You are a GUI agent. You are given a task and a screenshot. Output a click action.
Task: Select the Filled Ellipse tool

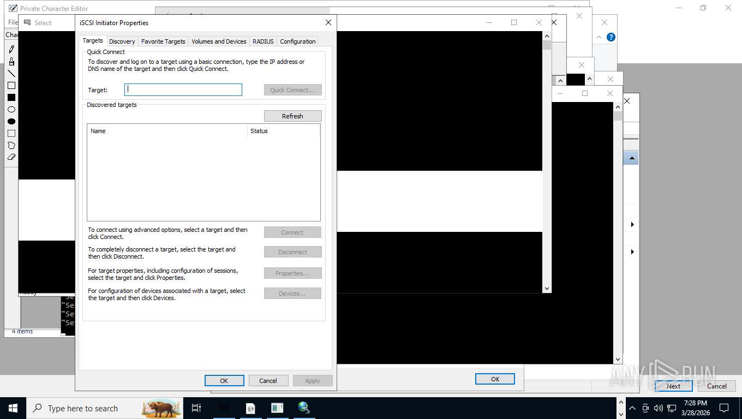11,121
